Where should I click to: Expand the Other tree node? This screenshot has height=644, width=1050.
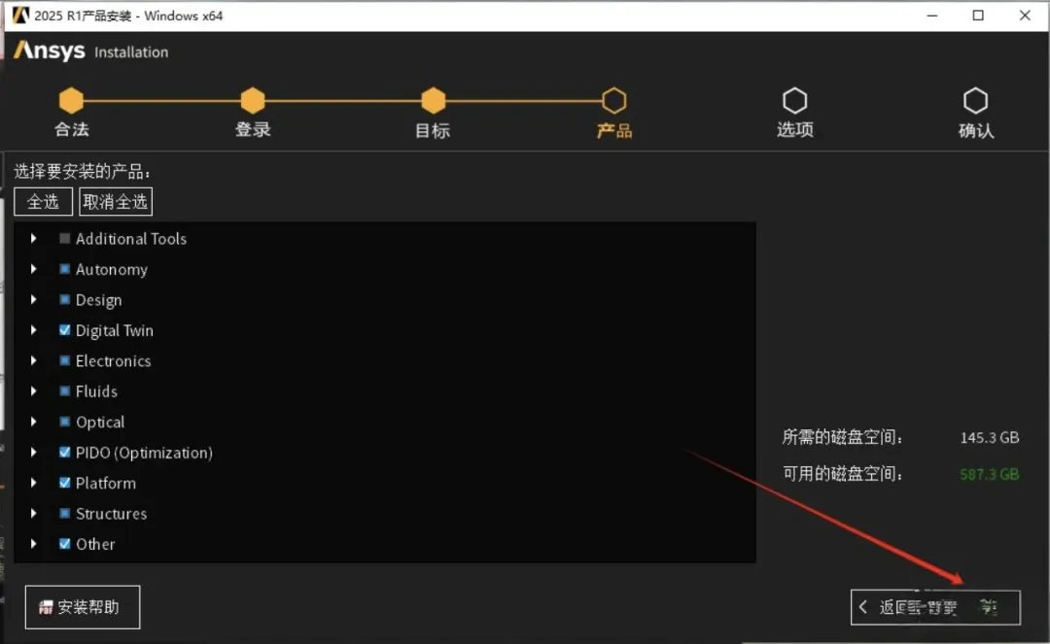click(33, 544)
